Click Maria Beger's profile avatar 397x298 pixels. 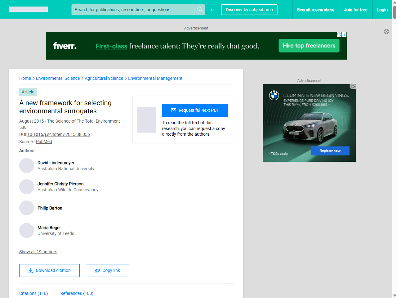pyautogui.click(x=27, y=231)
